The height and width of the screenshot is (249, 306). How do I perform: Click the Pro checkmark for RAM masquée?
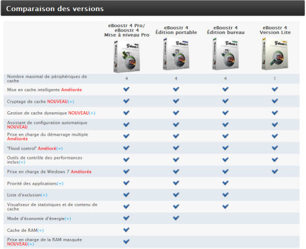[x=126, y=242]
